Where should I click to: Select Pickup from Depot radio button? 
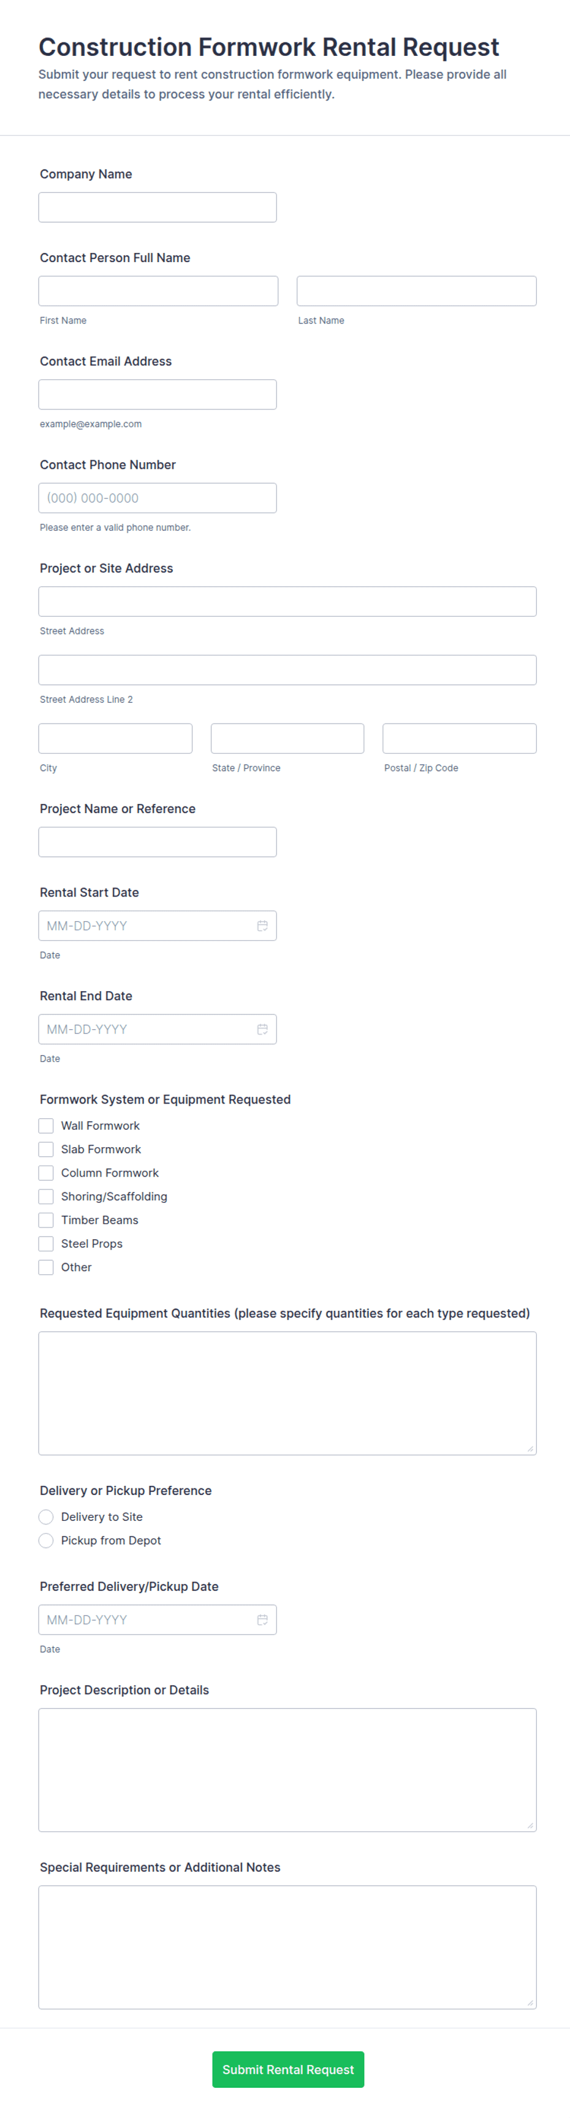(x=46, y=1541)
